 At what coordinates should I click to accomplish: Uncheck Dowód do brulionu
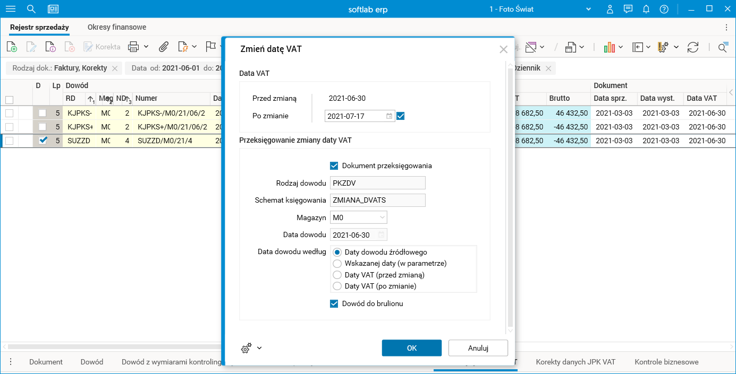[x=334, y=303]
